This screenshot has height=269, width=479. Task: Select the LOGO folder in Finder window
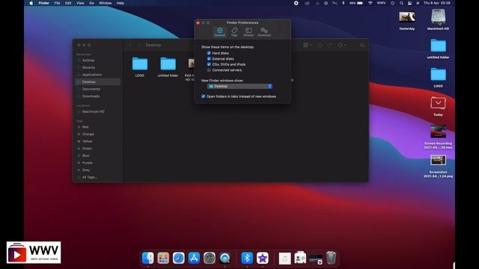click(140, 67)
